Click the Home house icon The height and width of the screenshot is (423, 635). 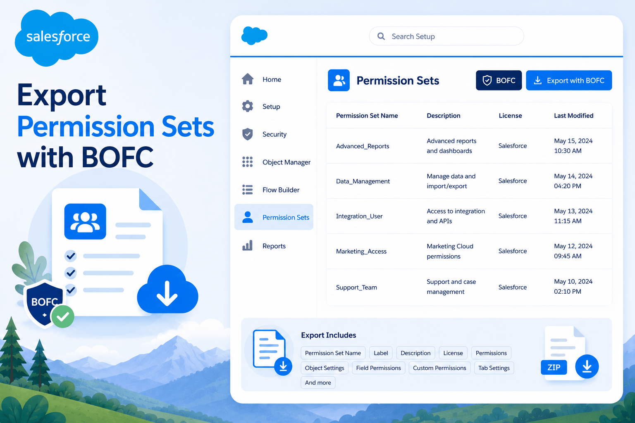pos(248,79)
